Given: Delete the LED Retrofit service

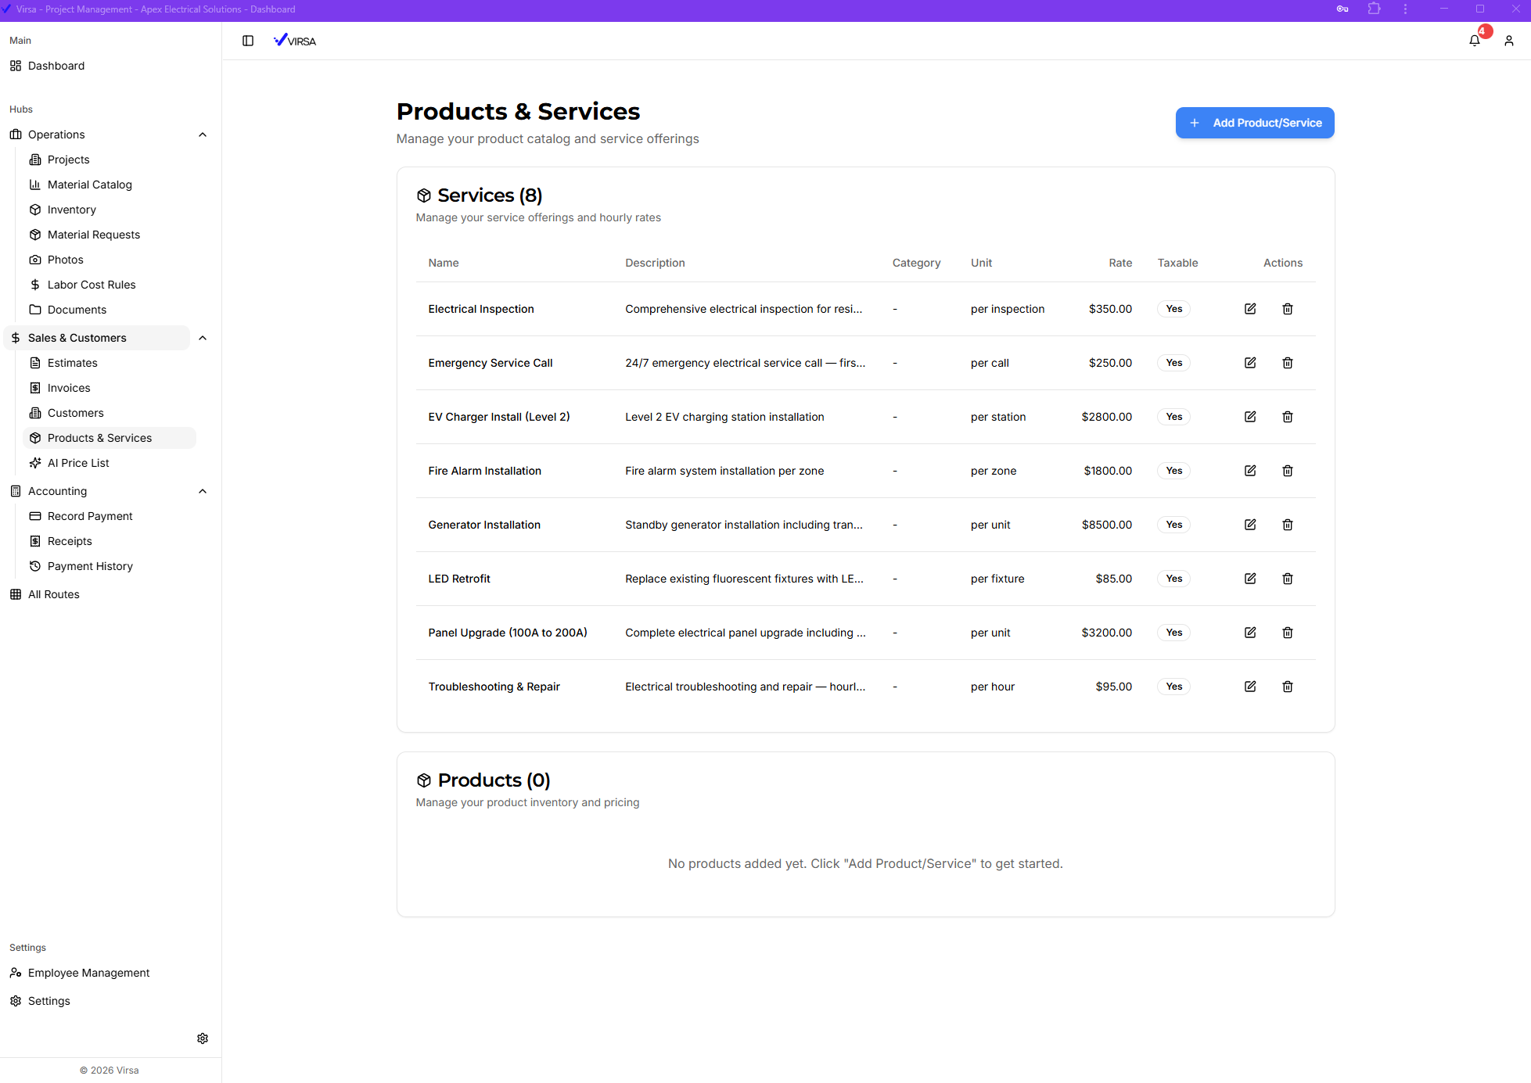Looking at the screenshot, I should tap(1288, 579).
